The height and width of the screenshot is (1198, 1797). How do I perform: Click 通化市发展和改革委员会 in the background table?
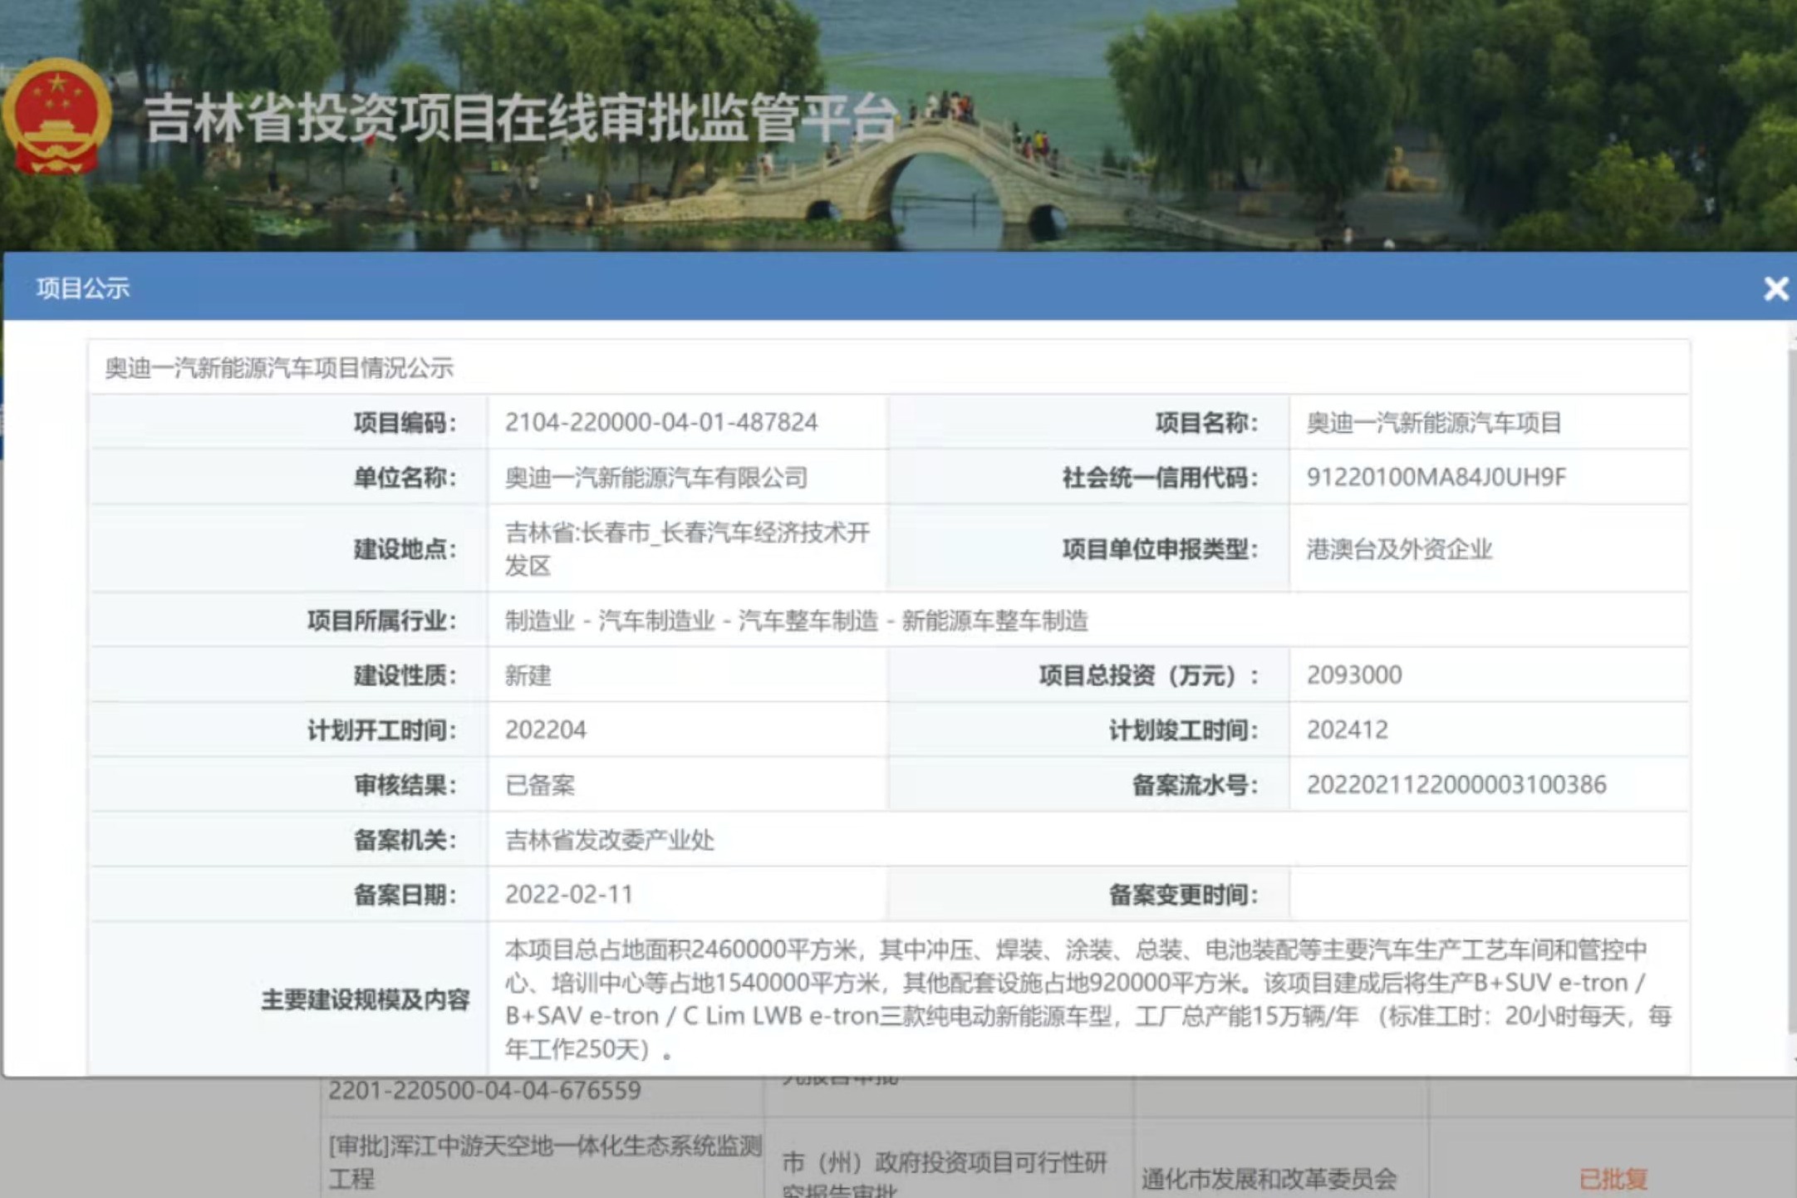pyautogui.click(x=1268, y=1178)
